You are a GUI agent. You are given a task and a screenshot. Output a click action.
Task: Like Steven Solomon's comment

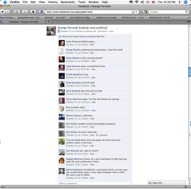pyautogui.click(x=92, y=178)
